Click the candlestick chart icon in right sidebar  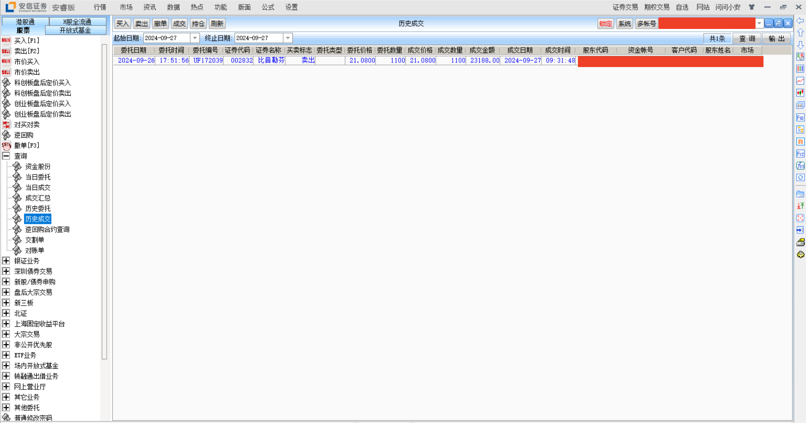pyautogui.click(x=800, y=93)
